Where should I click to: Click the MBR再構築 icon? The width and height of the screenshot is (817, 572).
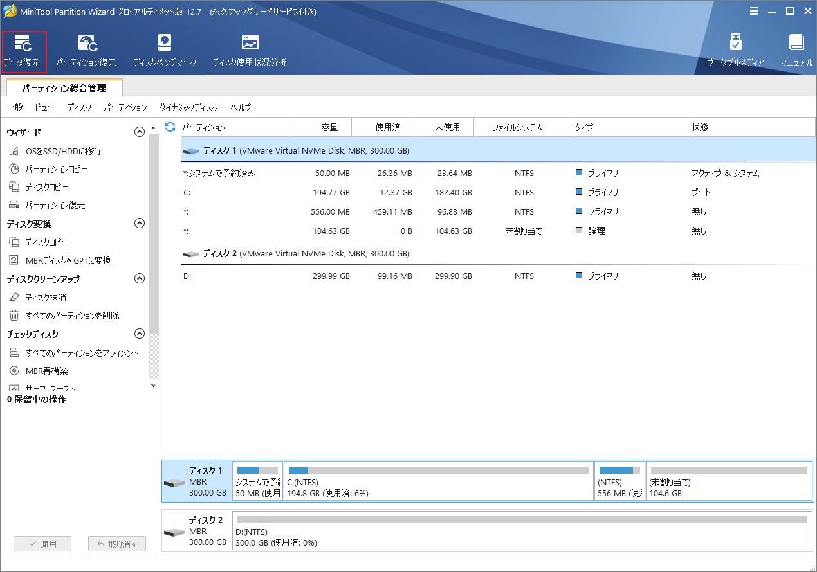pos(14,371)
